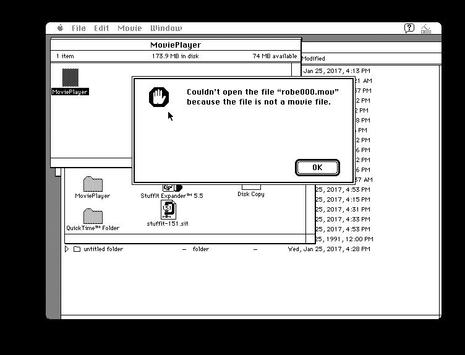Screen dimensions: 465x355
Task: Select the highlighted MoviePlayer application icon
Action: [x=70, y=78]
